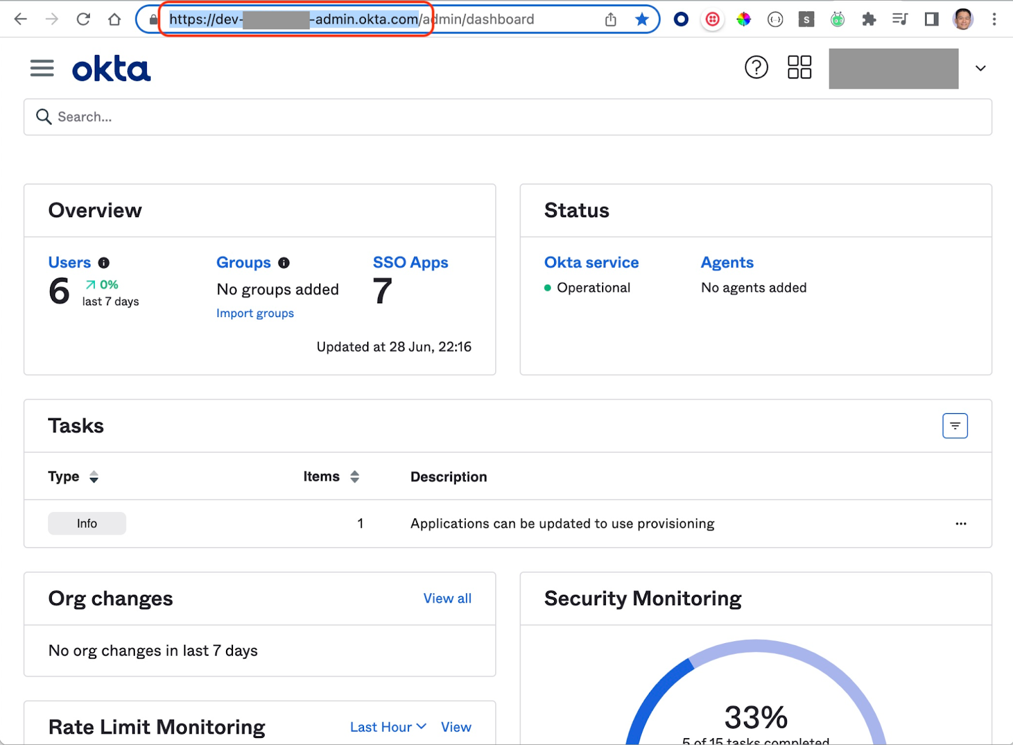This screenshot has height=745, width=1013.
Task: Open the Last Hour time range dropdown
Action: [388, 727]
